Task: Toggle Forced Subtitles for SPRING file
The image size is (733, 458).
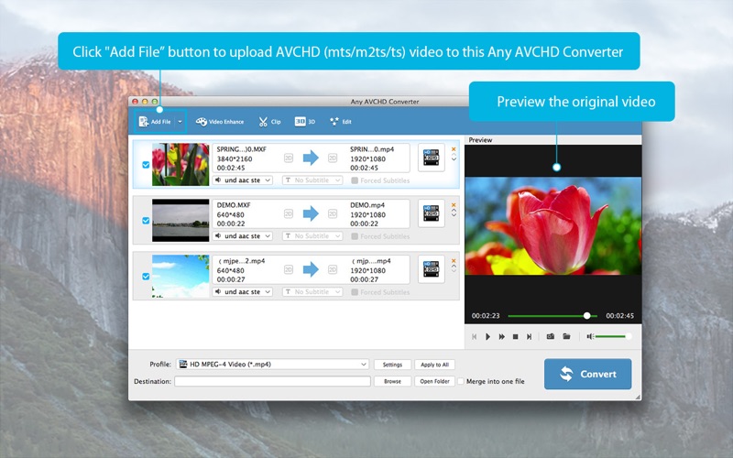Action: [x=355, y=180]
